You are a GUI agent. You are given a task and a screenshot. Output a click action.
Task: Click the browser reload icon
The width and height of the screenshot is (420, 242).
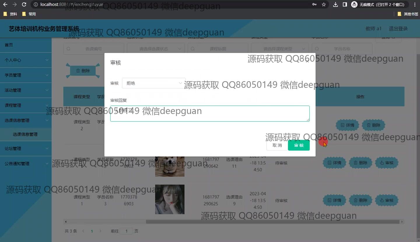pos(24,5)
